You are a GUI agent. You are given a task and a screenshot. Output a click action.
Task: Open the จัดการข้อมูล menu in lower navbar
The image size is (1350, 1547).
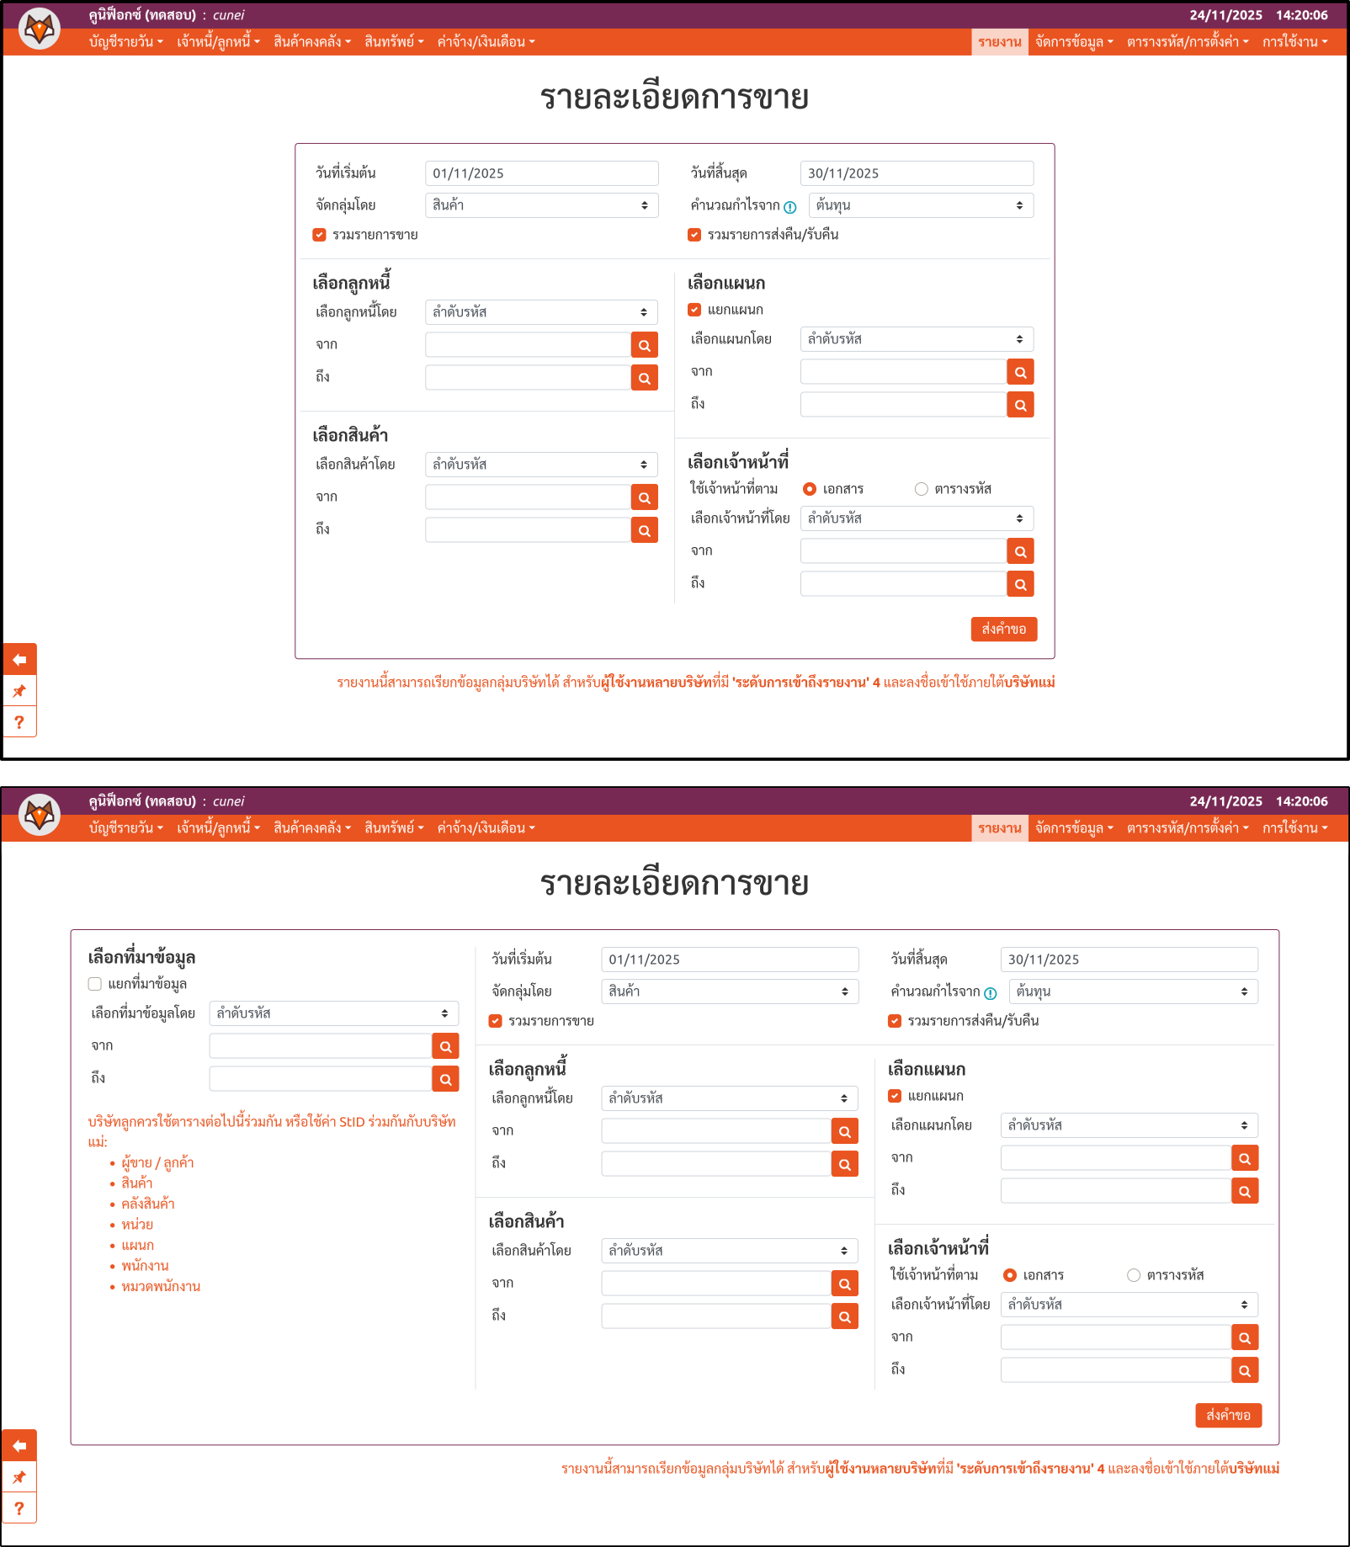[1073, 828]
